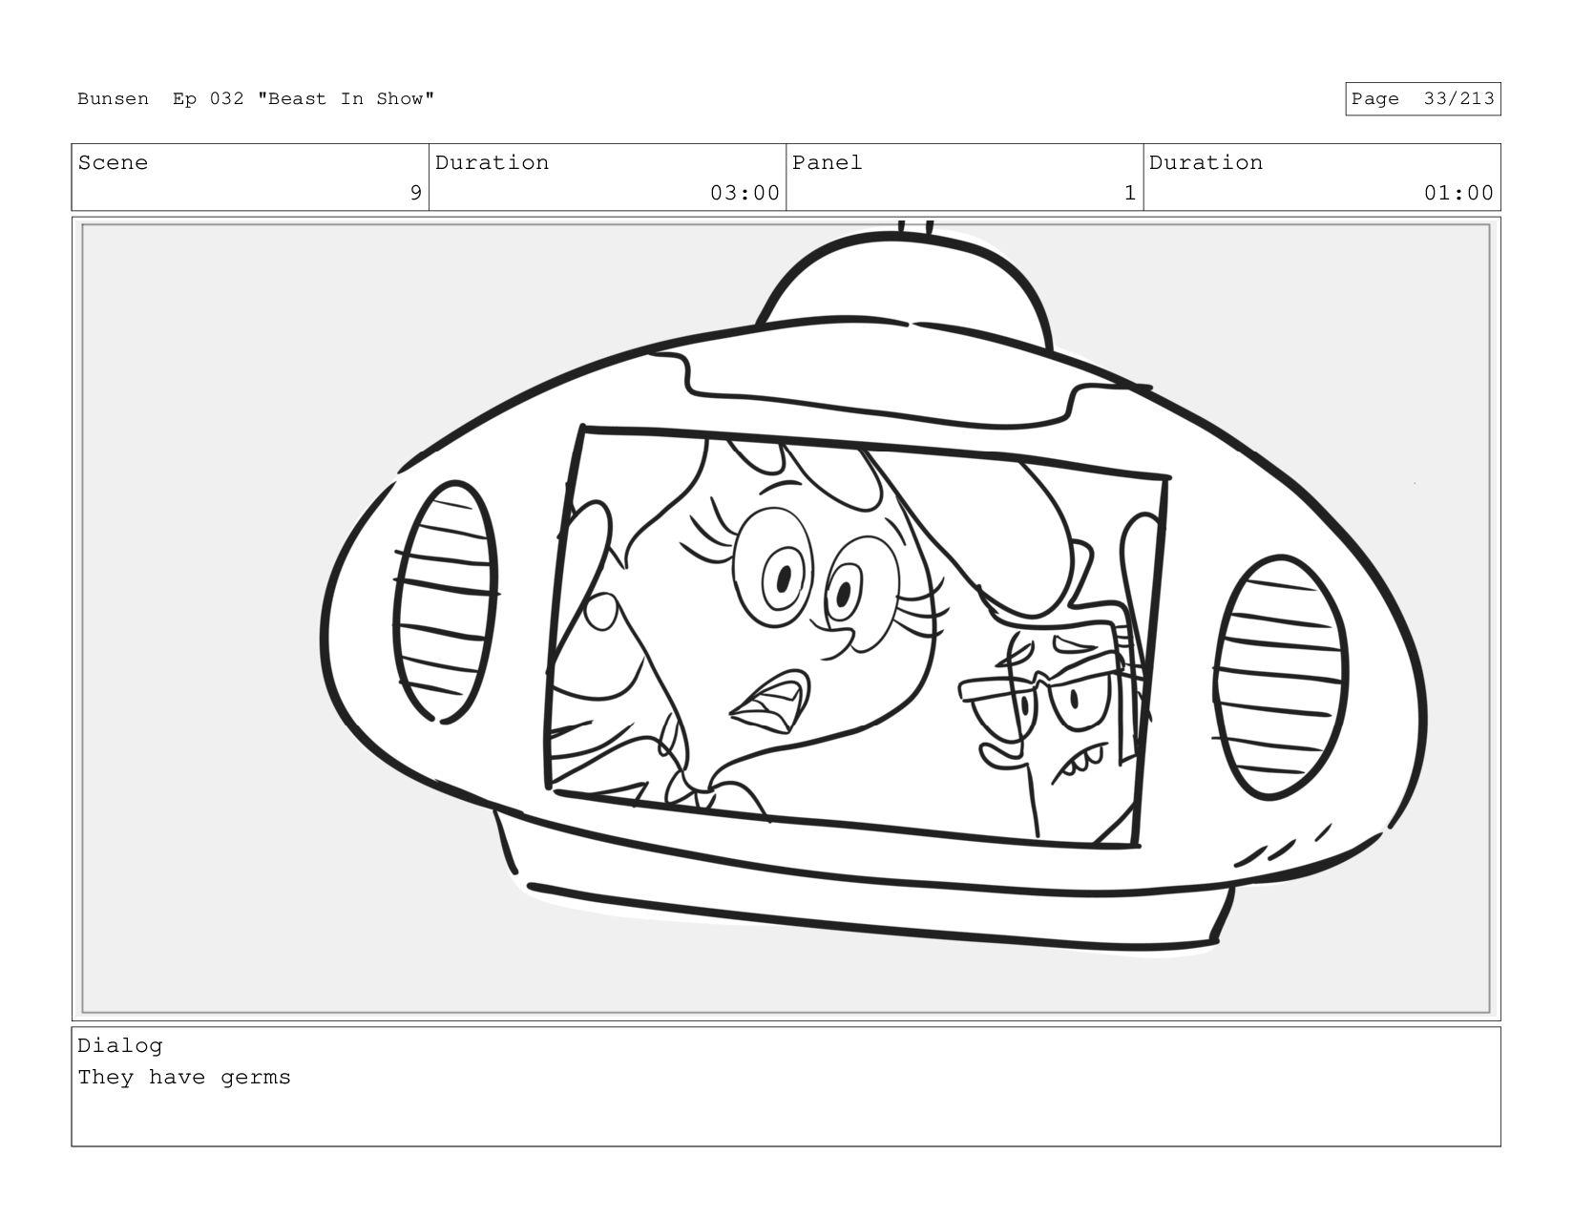Click the "Bunsen" show name text
This screenshot has height=1218, width=1573.
coord(113,99)
